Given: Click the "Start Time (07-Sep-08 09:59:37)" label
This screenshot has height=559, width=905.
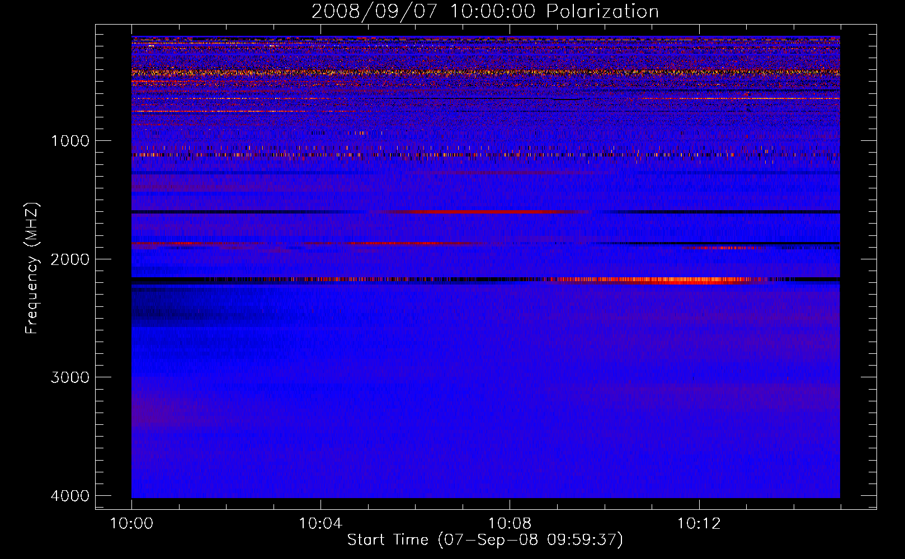Looking at the screenshot, I should click(485, 540).
